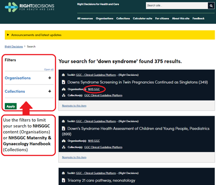Open Calculator suite menu item
The width and height of the screenshot is (216, 185).
pyautogui.click(x=143, y=19)
